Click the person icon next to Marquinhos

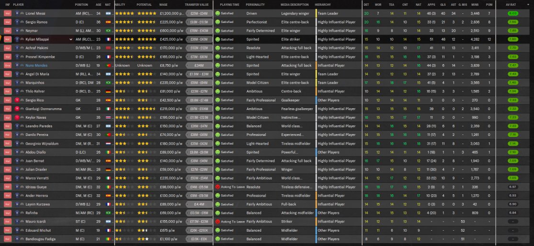[x=22, y=83]
